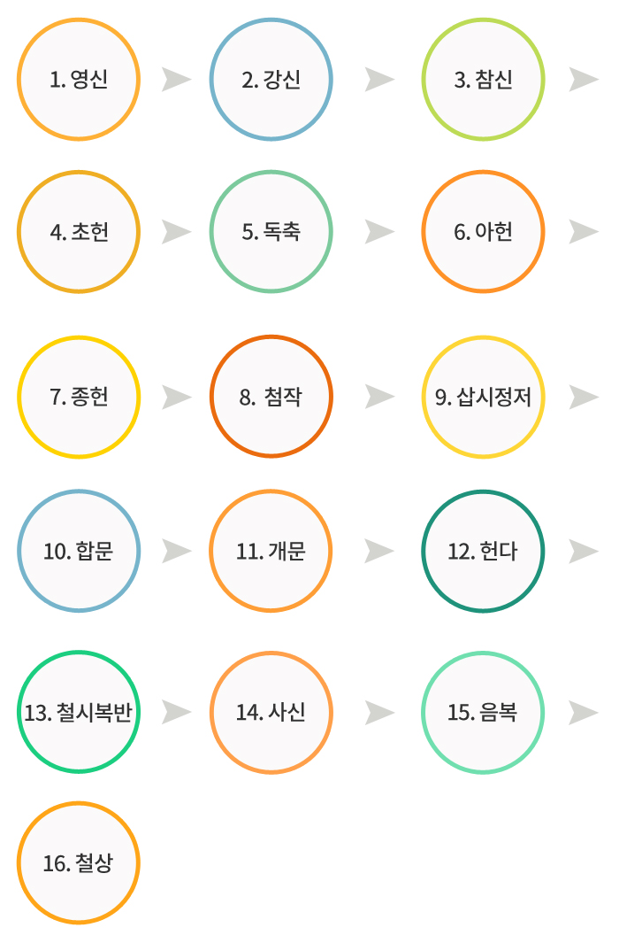Select the 15. 음복 mint circle
Viewport: 619px width, 943px height.
click(x=484, y=712)
